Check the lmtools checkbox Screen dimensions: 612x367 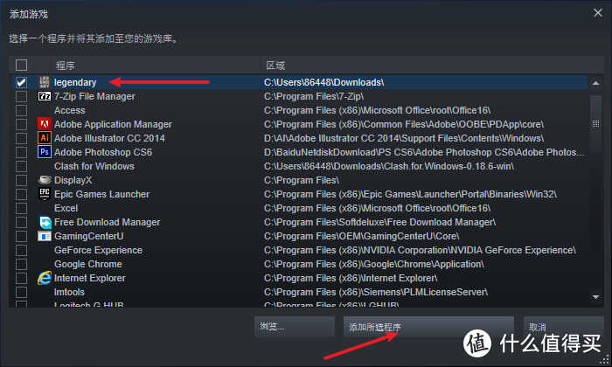click(x=21, y=292)
